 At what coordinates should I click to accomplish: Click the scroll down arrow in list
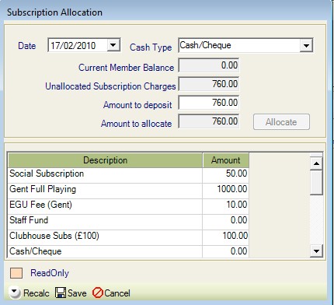[316, 251]
